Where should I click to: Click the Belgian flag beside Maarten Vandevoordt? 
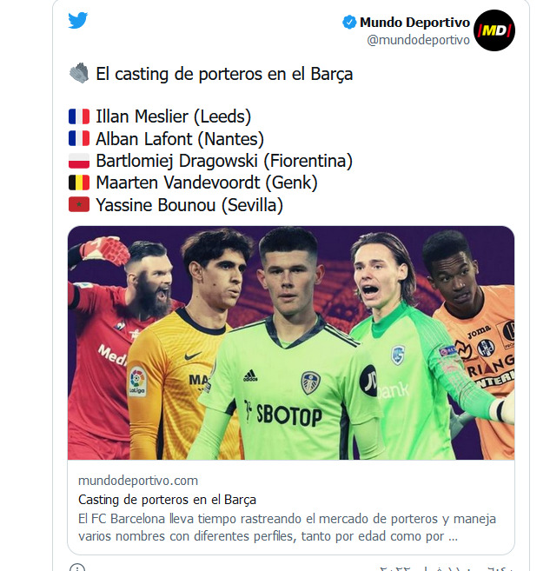tap(78, 183)
